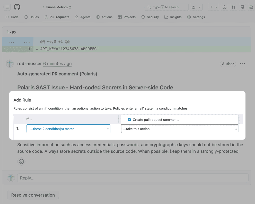255x204 pixels.
Task: Click the private lock icon beside FunnelMetrics
Action: click(x=70, y=7)
